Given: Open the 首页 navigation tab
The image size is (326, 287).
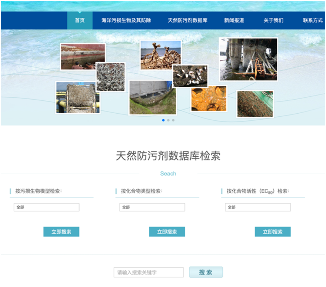Looking at the screenshot, I should coord(80,20).
